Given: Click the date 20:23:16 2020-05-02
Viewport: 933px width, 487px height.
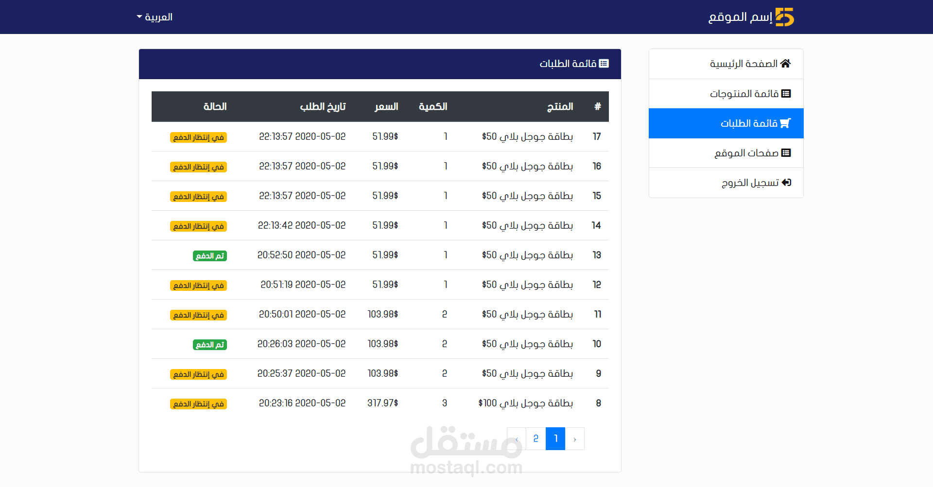Looking at the screenshot, I should point(302,403).
